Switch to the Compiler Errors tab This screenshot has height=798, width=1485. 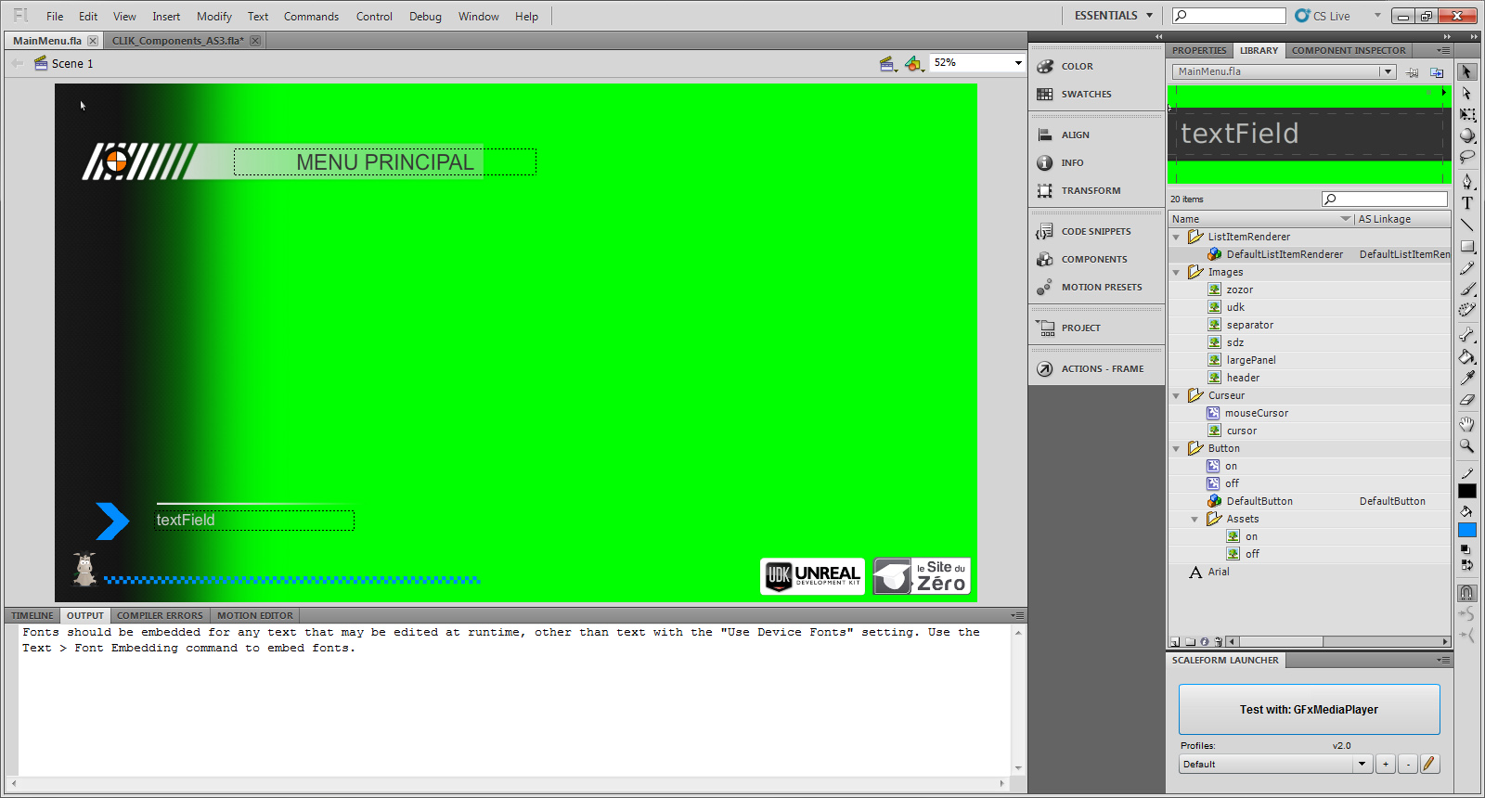point(160,615)
